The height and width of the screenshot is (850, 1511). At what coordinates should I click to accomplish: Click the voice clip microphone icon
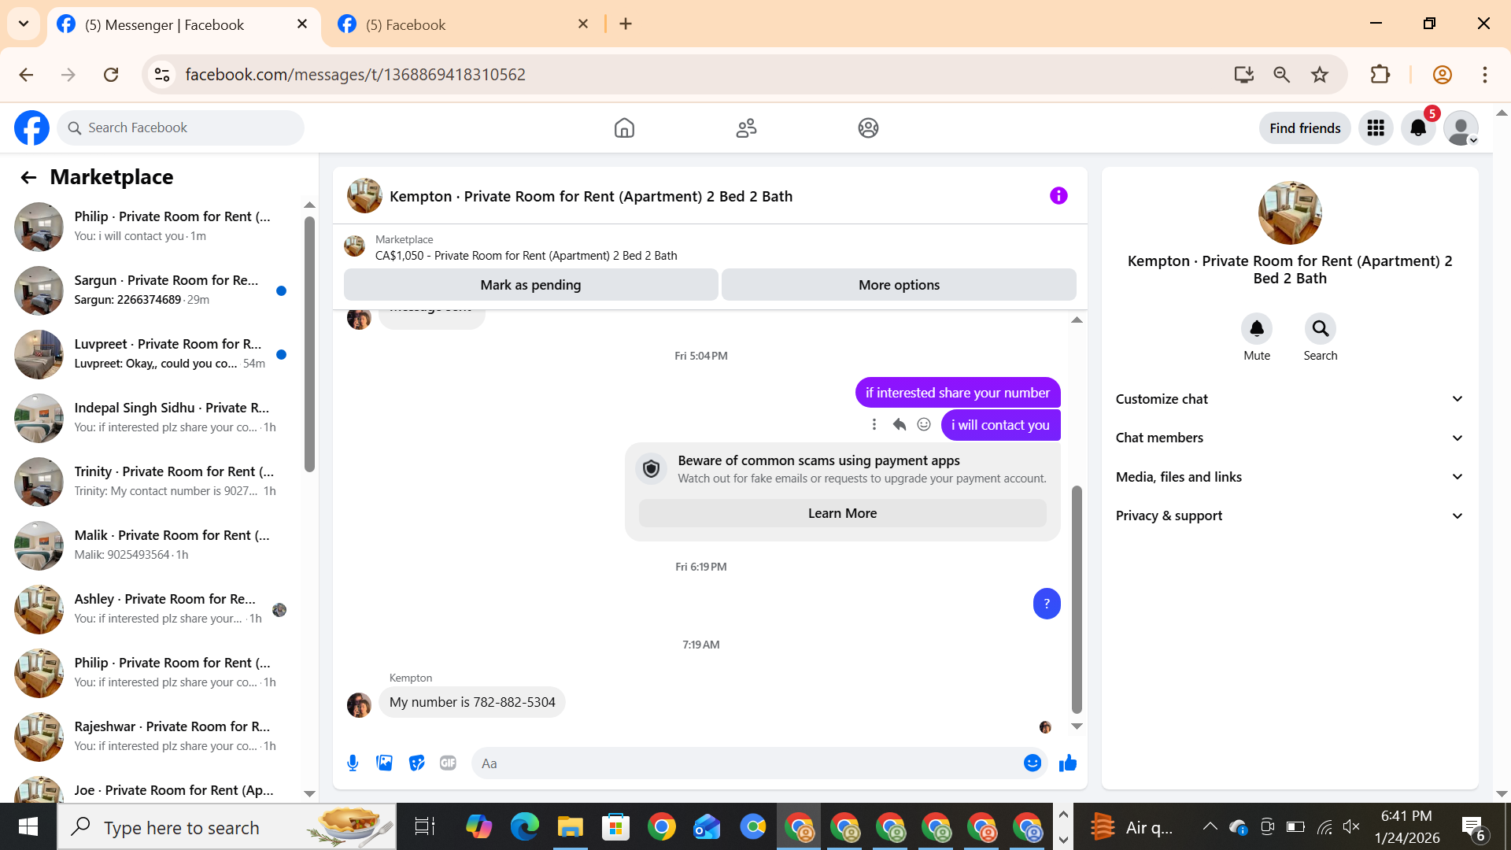click(353, 763)
